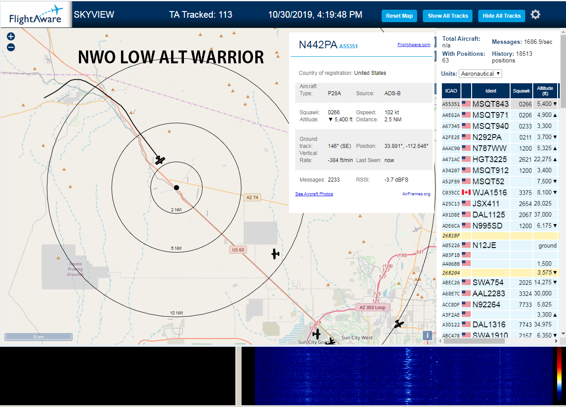This screenshot has height=407, width=566.
Task: Select the DAL1316 aircraft row
Action: [x=500, y=325]
